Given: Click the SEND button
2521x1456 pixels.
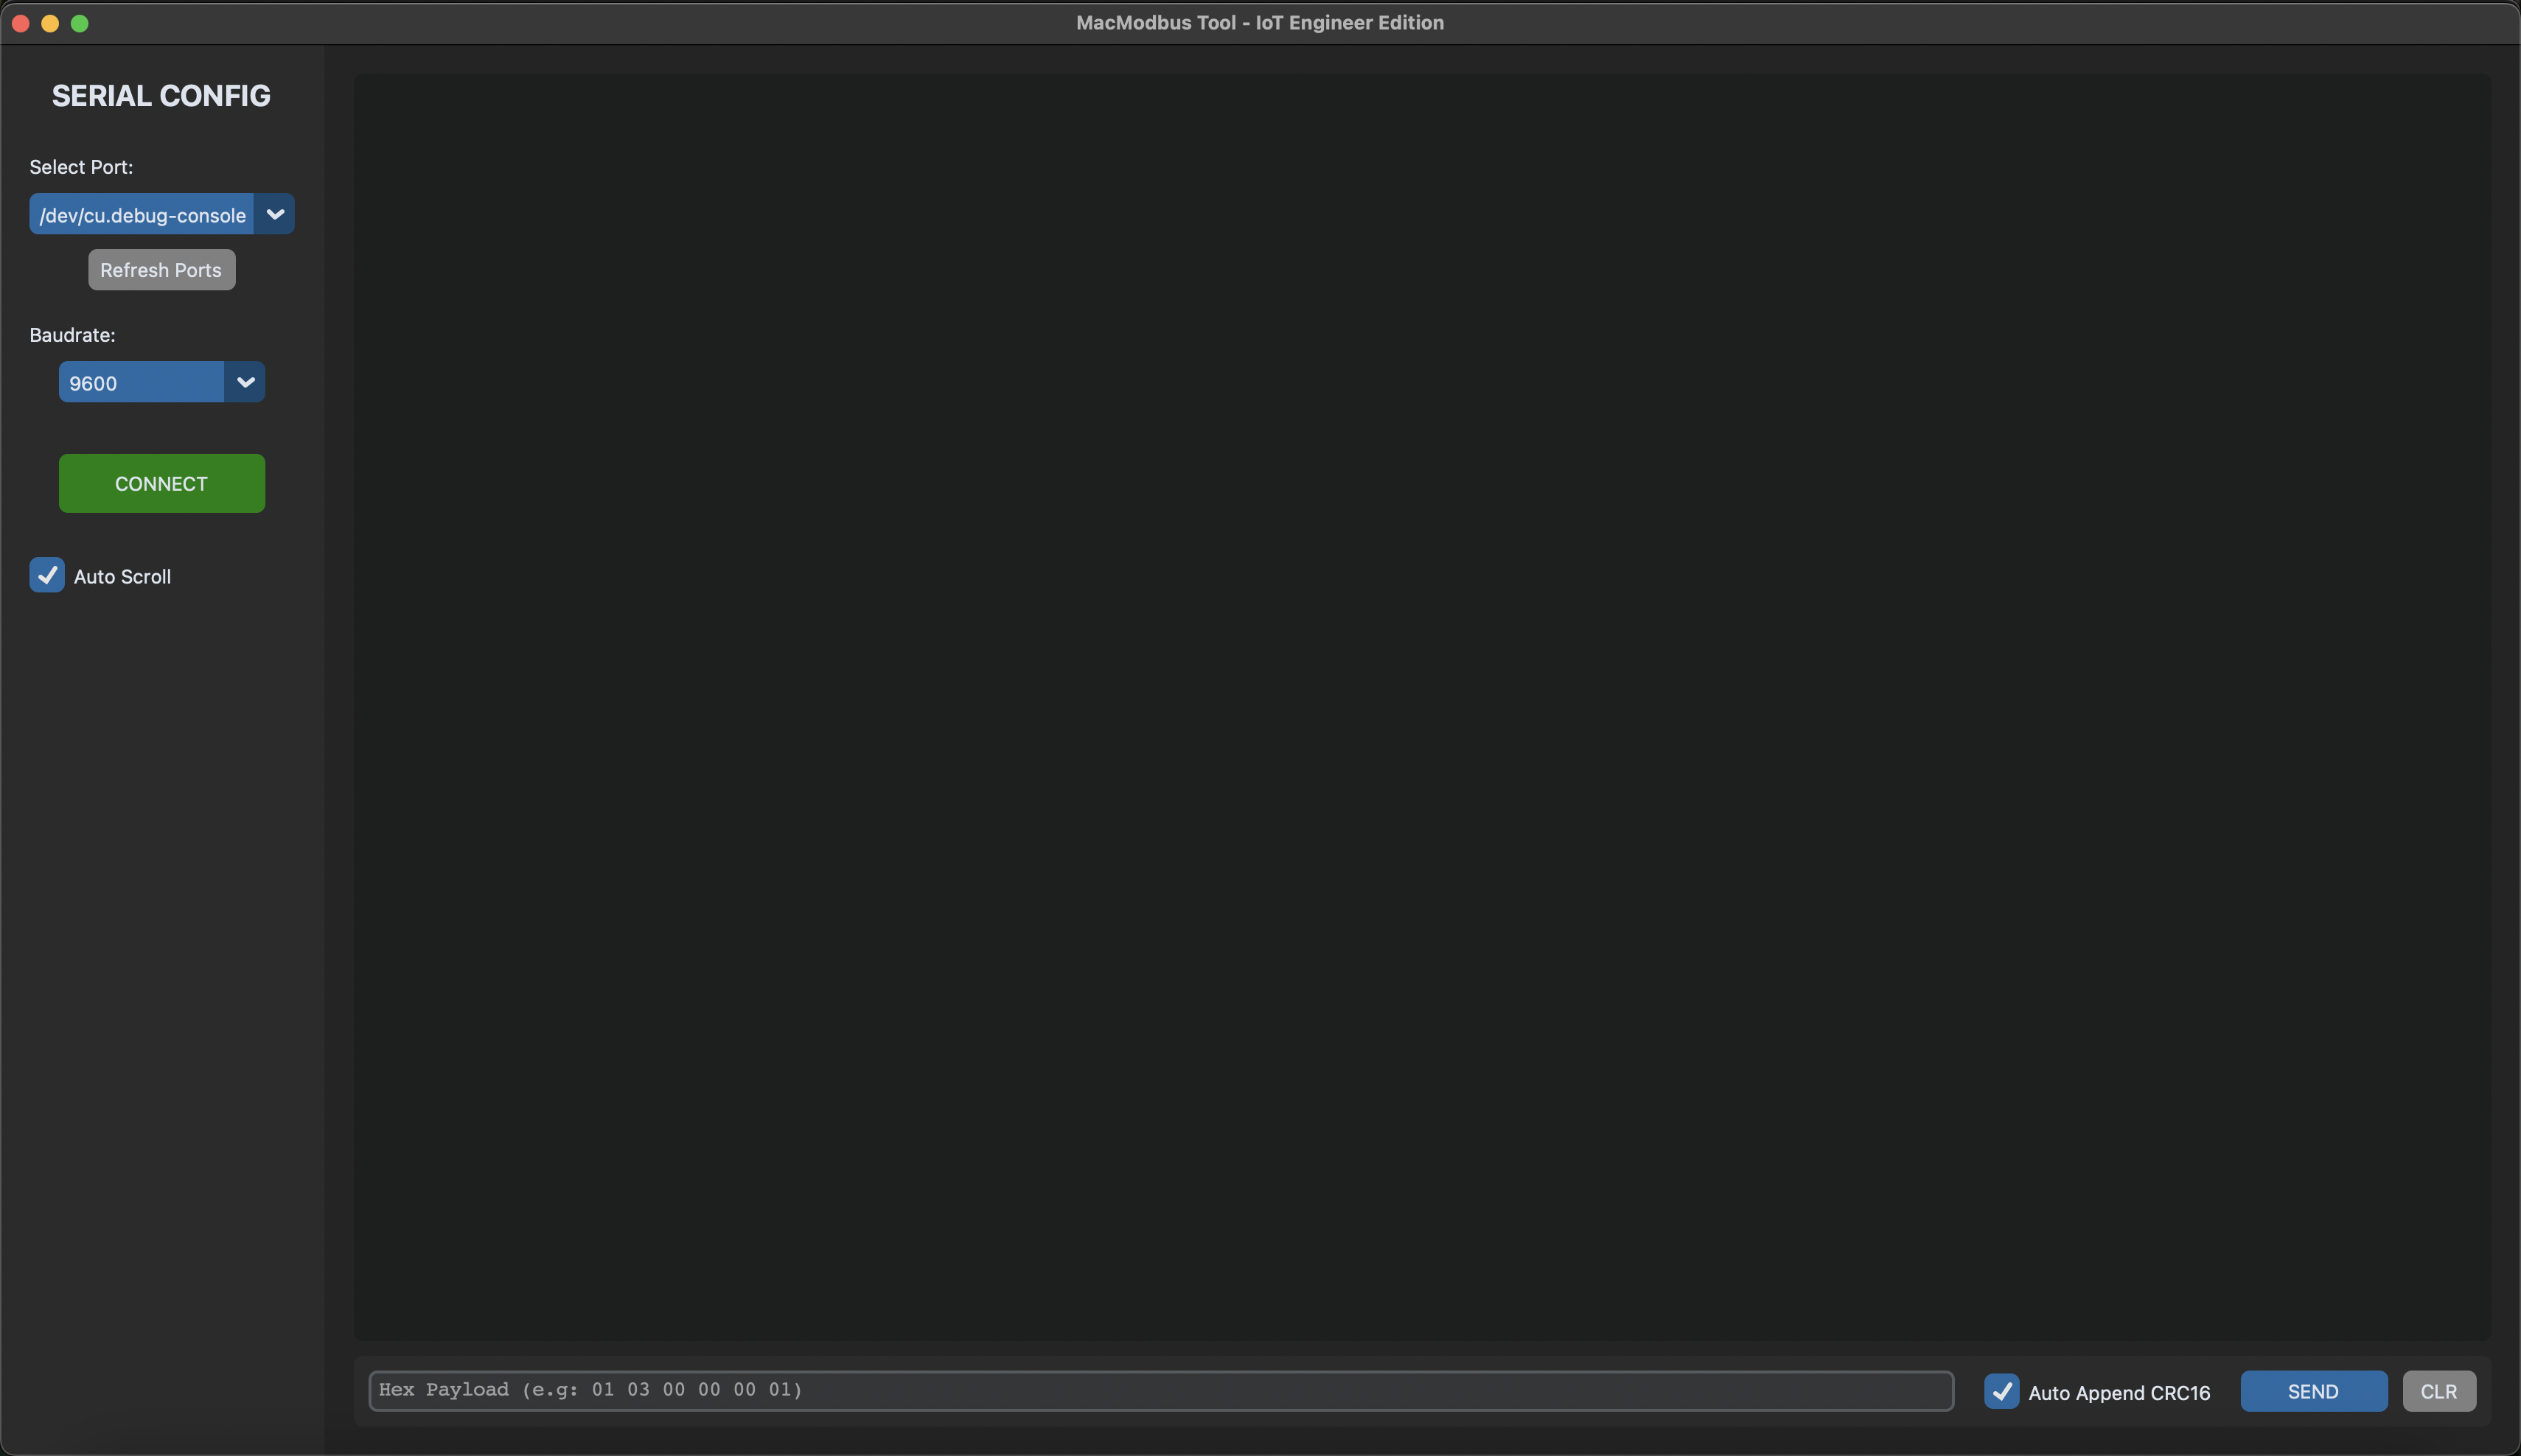Looking at the screenshot, I should (x=2313, y=1391).
